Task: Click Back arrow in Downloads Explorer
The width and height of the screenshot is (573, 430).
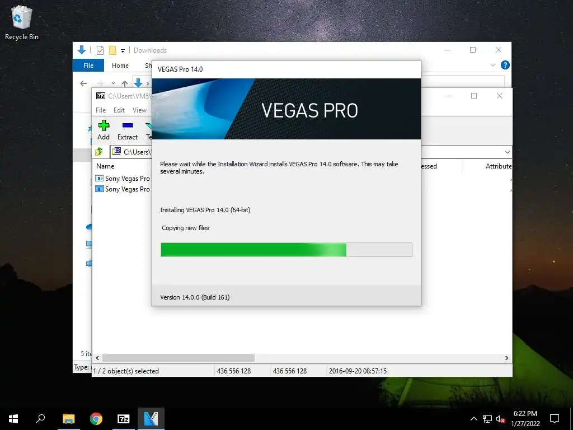Action: pyautogui.click(x=83, y=83)
